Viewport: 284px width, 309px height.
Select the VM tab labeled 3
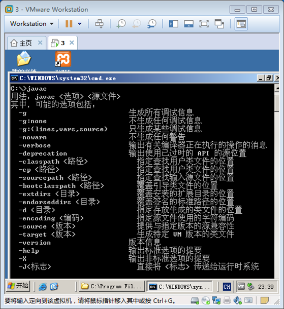click(58, 43)
